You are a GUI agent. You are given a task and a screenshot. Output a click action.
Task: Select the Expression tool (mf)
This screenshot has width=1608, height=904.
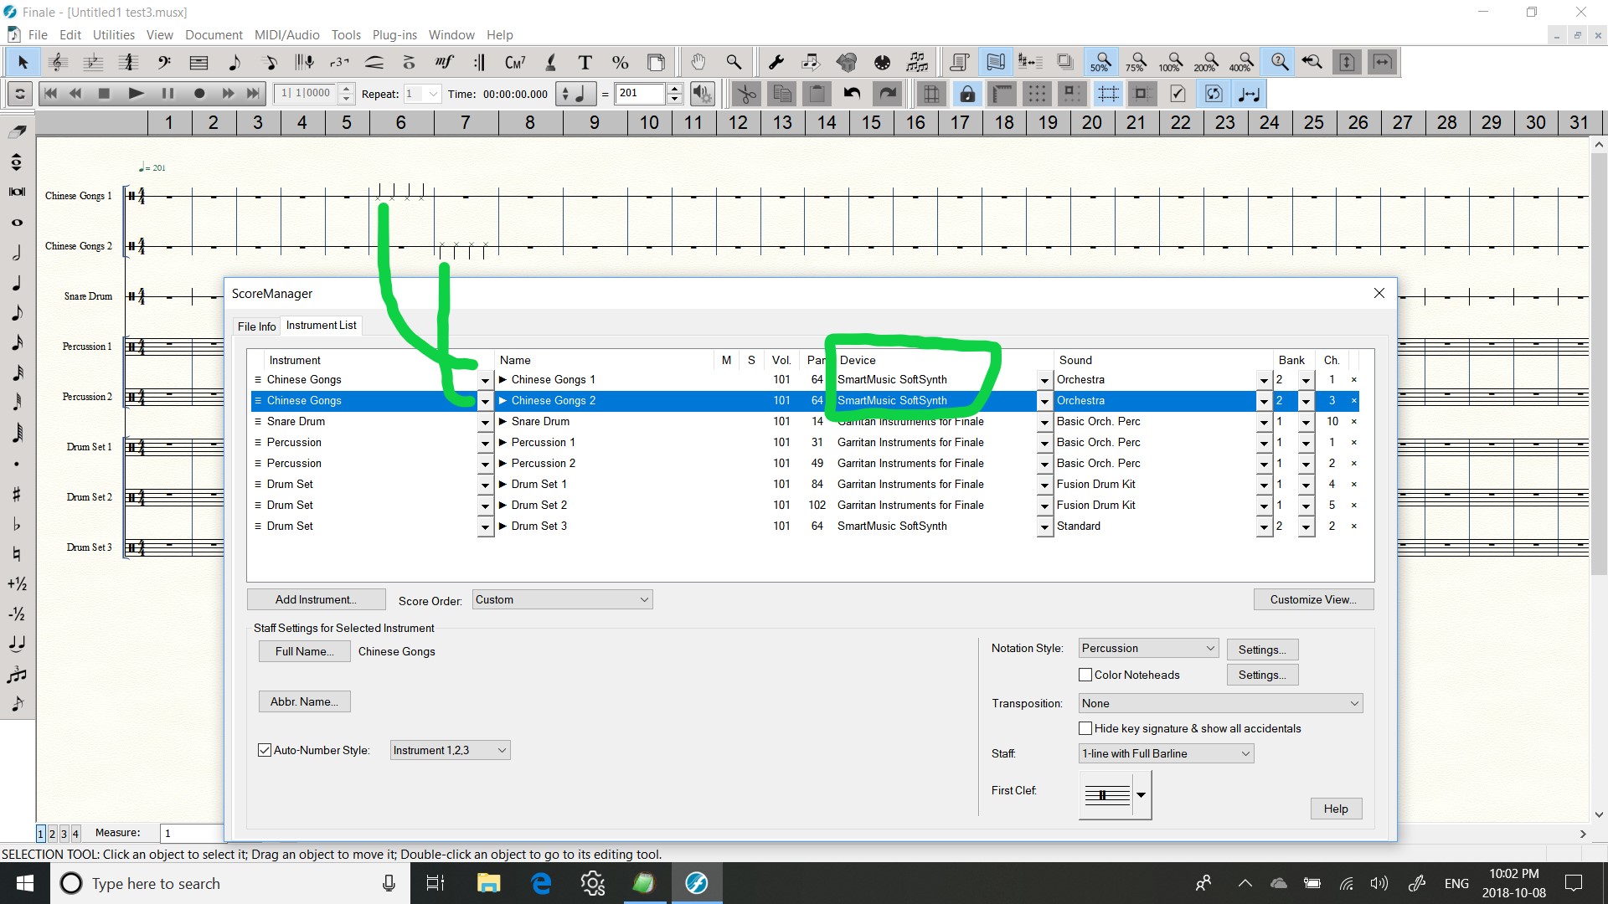coord(444,62)
